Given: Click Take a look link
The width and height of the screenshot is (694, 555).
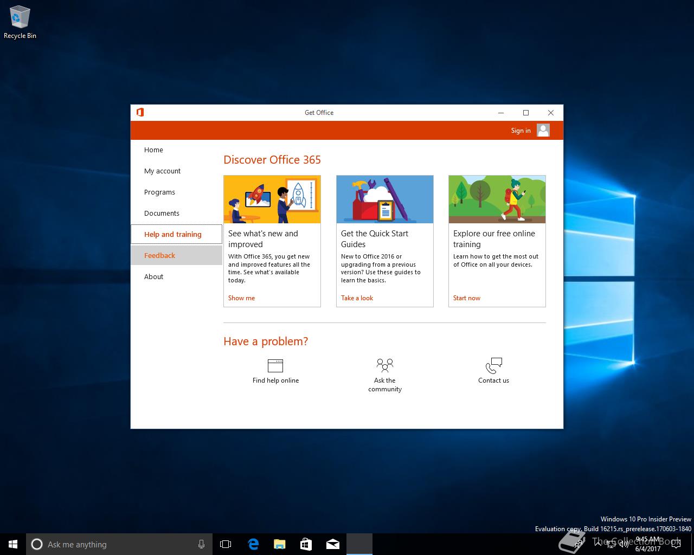Looking at the screenshot, I should point(357,298).
